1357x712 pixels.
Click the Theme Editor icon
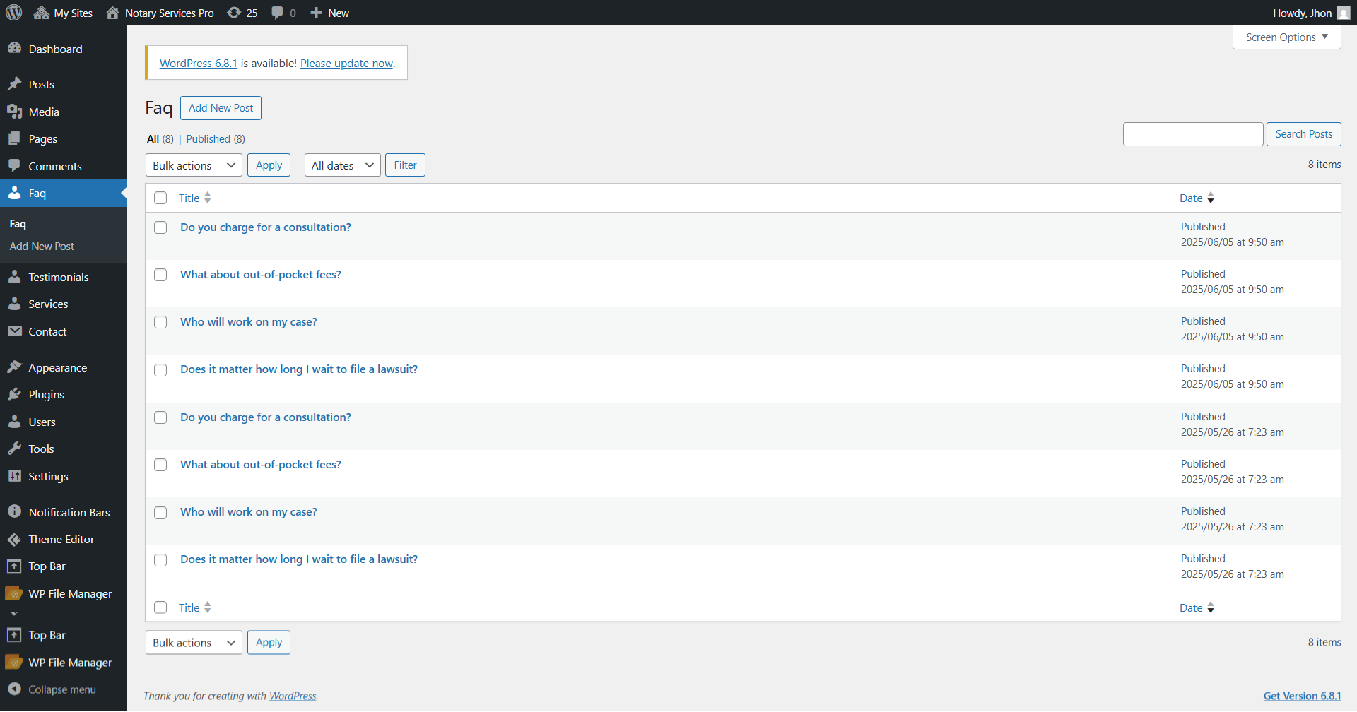[x=14, y=539]
